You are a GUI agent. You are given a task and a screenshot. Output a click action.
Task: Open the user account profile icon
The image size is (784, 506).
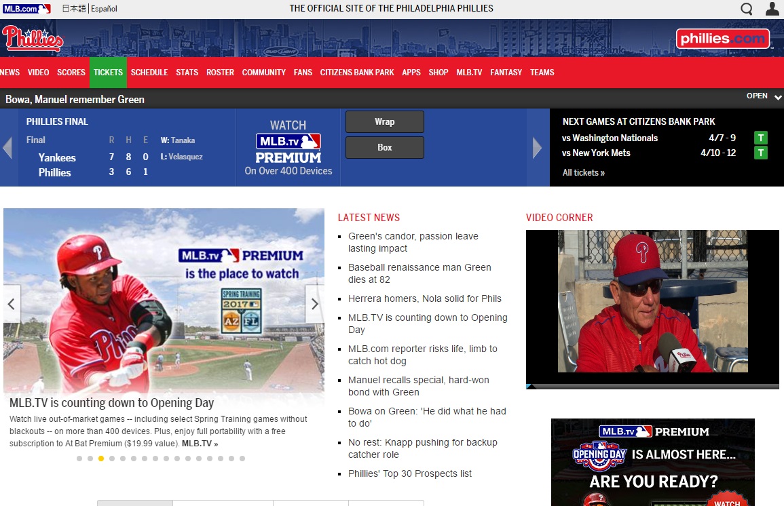click(x=772, y=9)
